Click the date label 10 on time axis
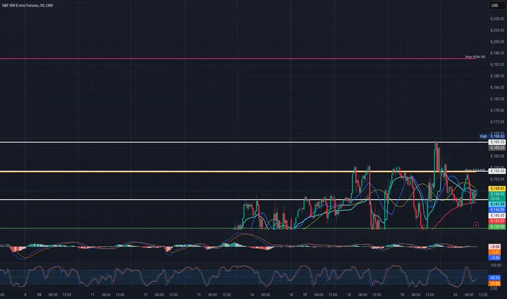507x299 pixels. (39, 295)
